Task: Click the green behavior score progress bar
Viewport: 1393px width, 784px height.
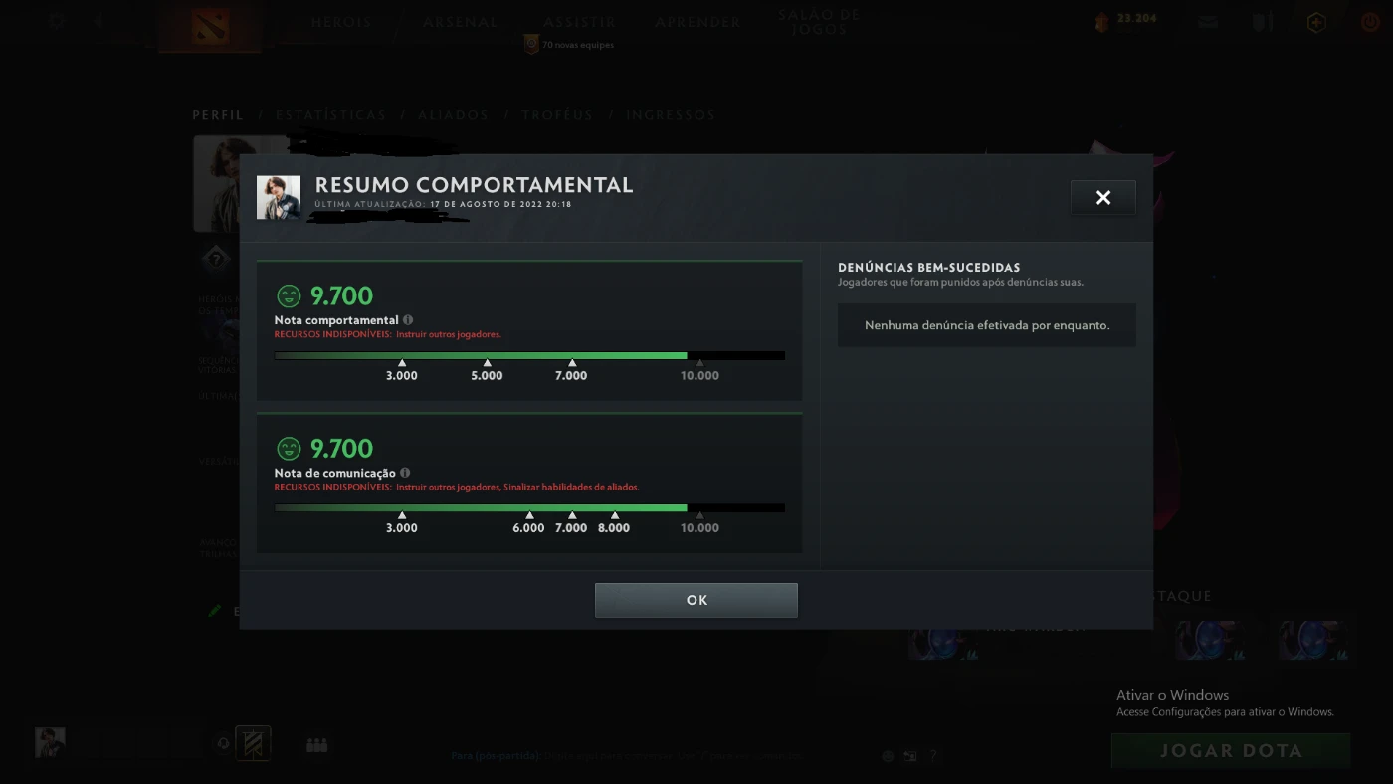Action: point(529,355)
